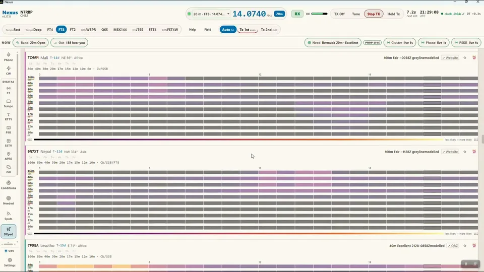
Task: Open the FT digital mode panel
Action: [9, 90]
